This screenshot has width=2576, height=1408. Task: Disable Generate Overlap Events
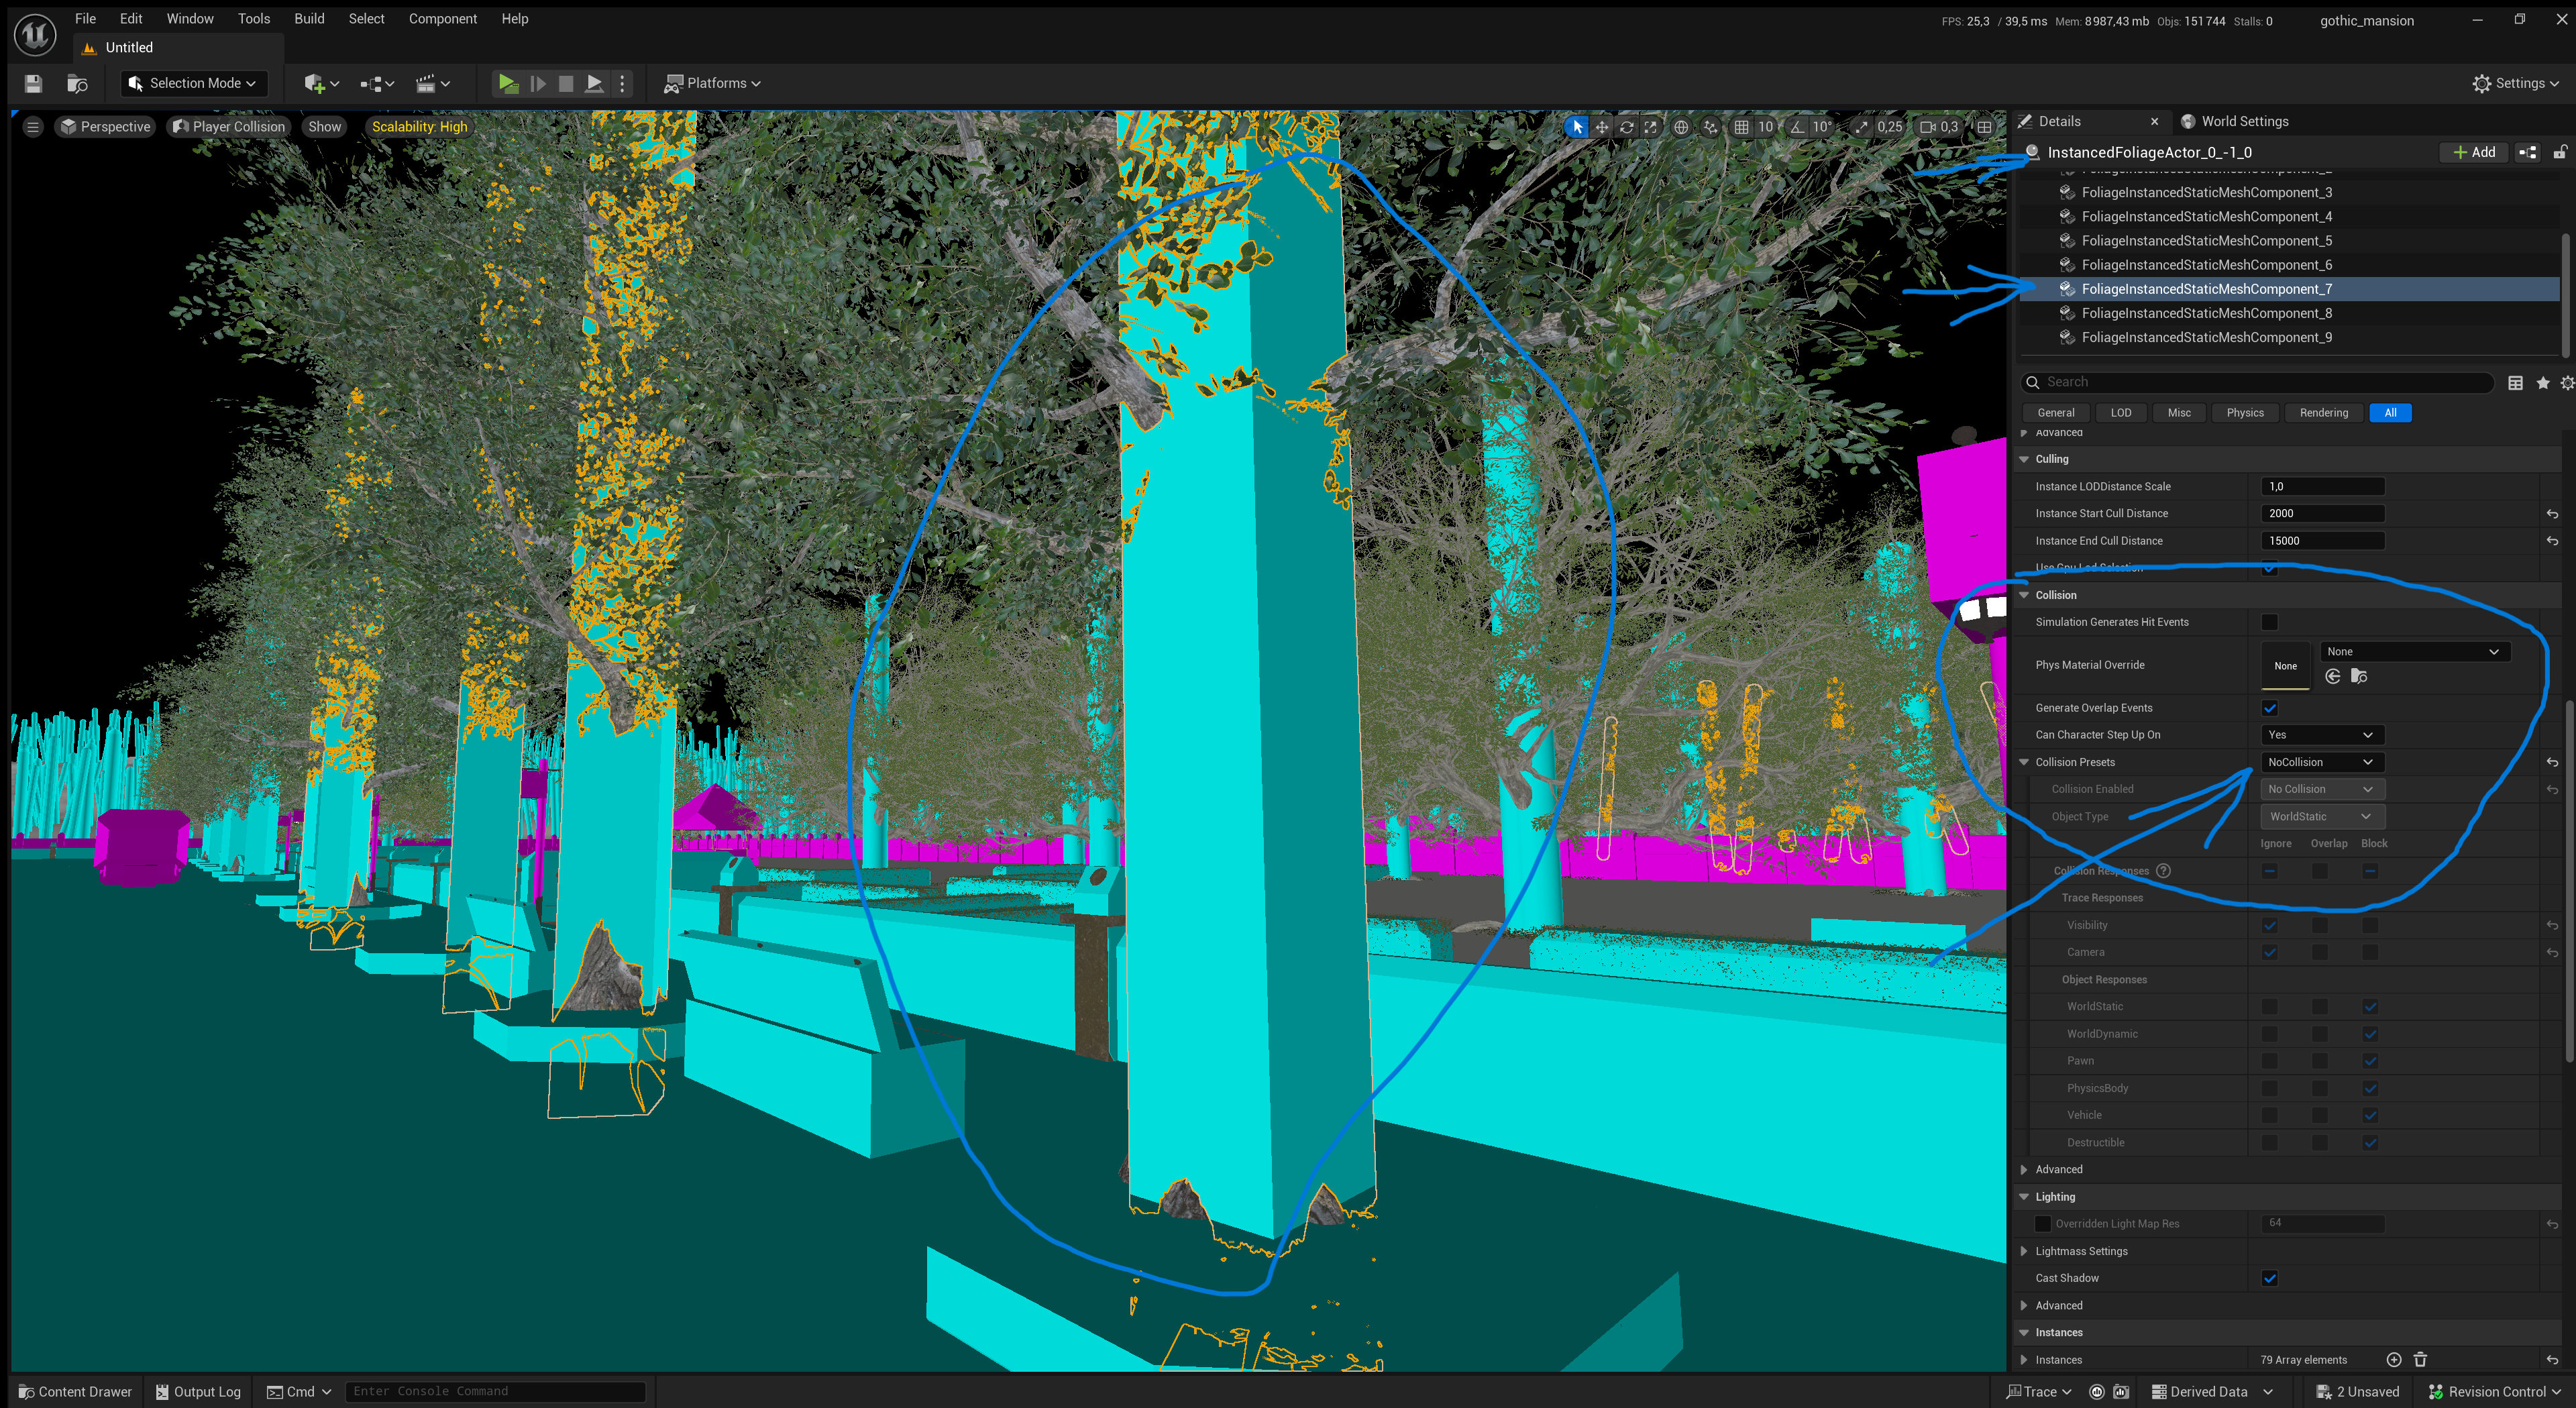tap(2270, 707)
